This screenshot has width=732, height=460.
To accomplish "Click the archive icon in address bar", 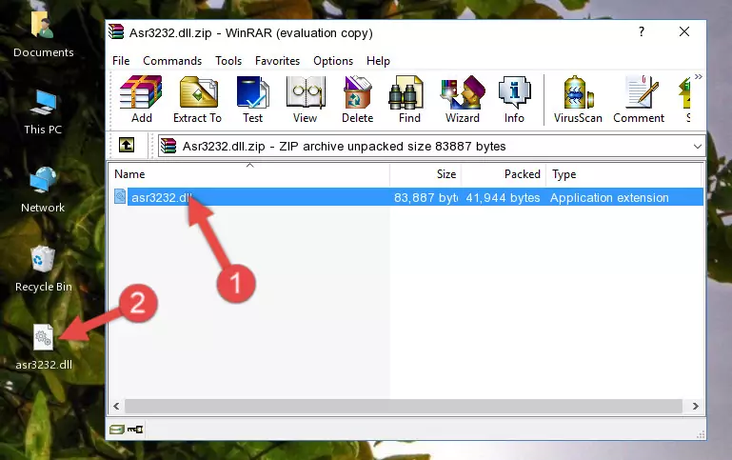I will click(168, 146).
